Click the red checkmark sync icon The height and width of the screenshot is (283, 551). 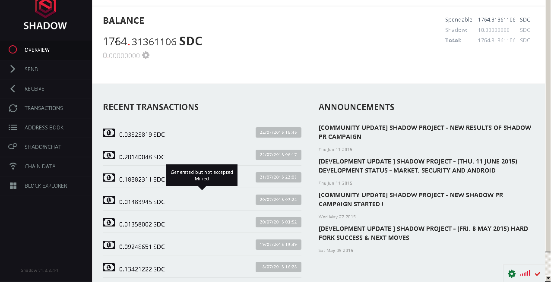(x=538, y=274)
